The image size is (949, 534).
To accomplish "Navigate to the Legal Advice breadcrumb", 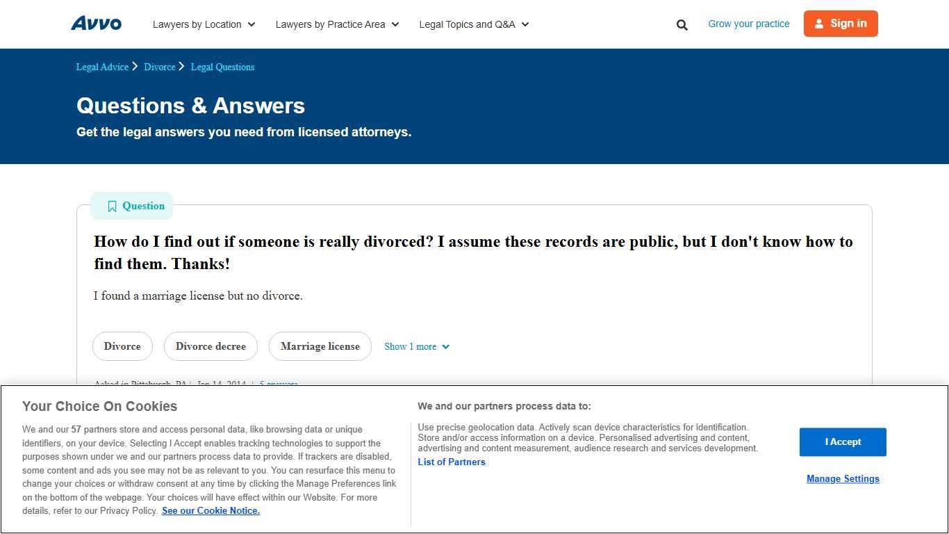I will point(101,67).
